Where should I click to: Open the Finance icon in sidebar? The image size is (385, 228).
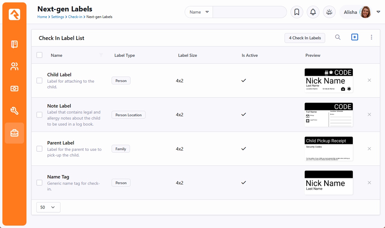click(x=14, y=89)
